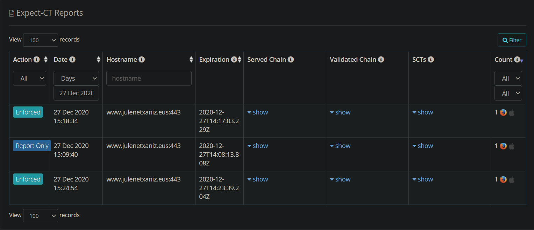Open the Served Chain info tooltip
Image resolution: width=534 pixels, height=230 pixels.
point(291,59)
